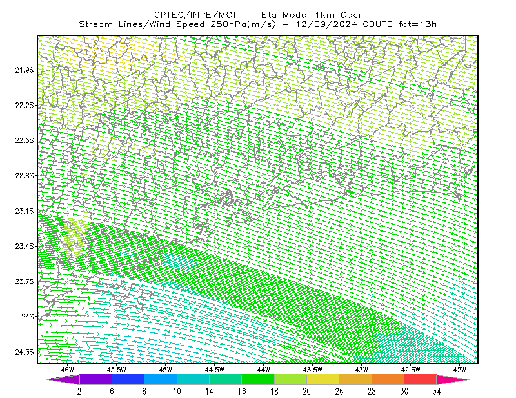
Task: Click the green 16-18 legend swatch
Action: (x=258, y=379)
